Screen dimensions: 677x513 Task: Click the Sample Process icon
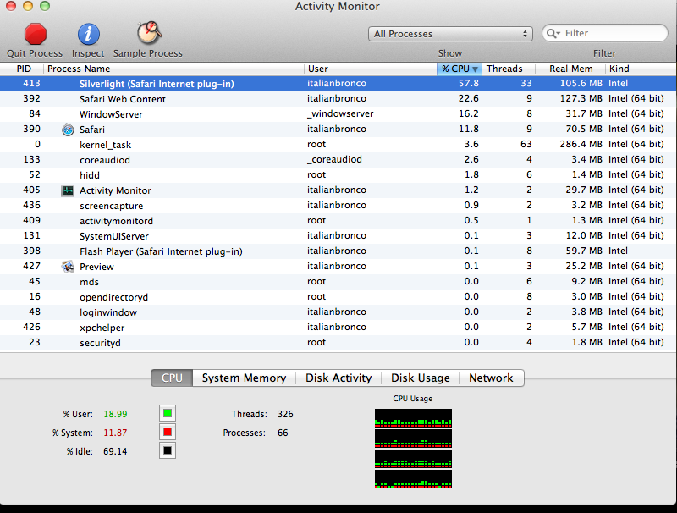(149, 33)
